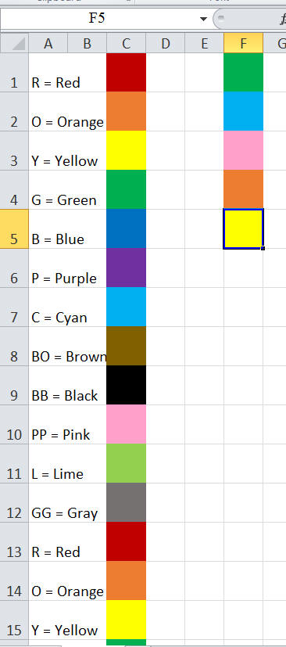Select column C header
Screen dimensions: 286x647
point(126,43)
